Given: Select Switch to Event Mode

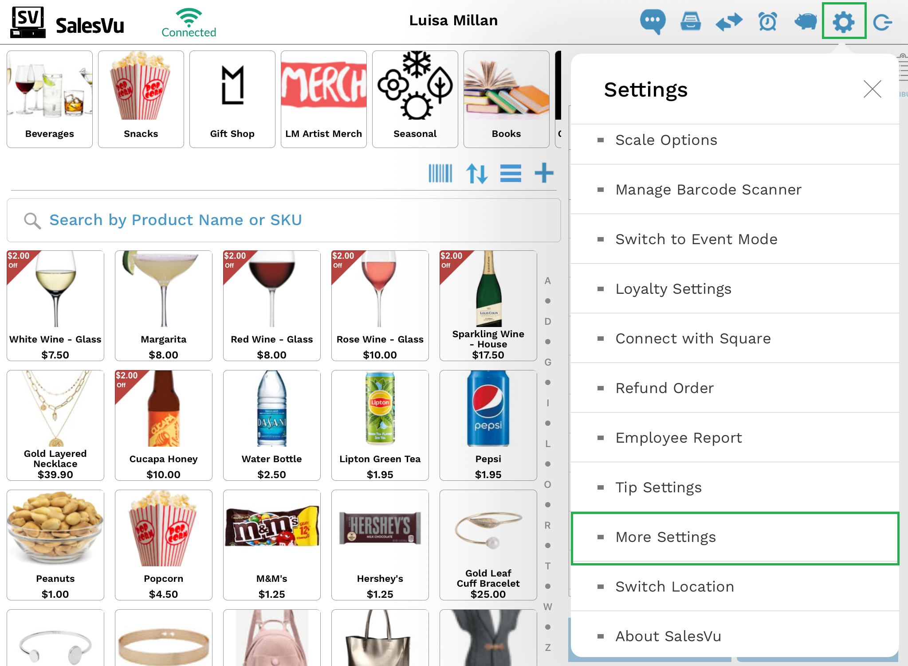Looking at the screenshot, I should (735, 239).
